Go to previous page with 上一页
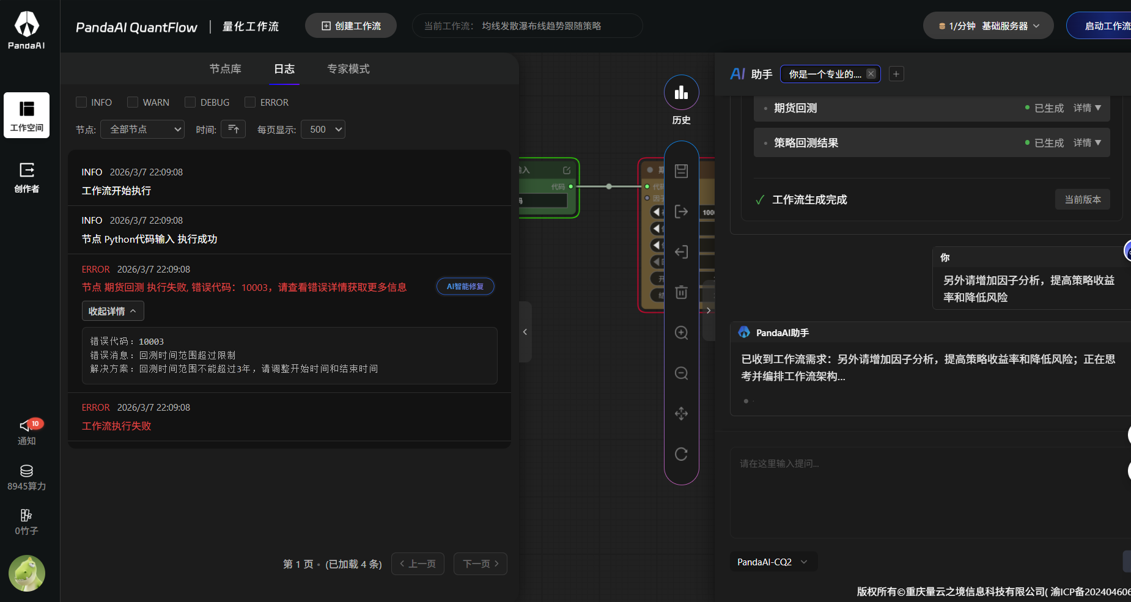 point(418,563)
